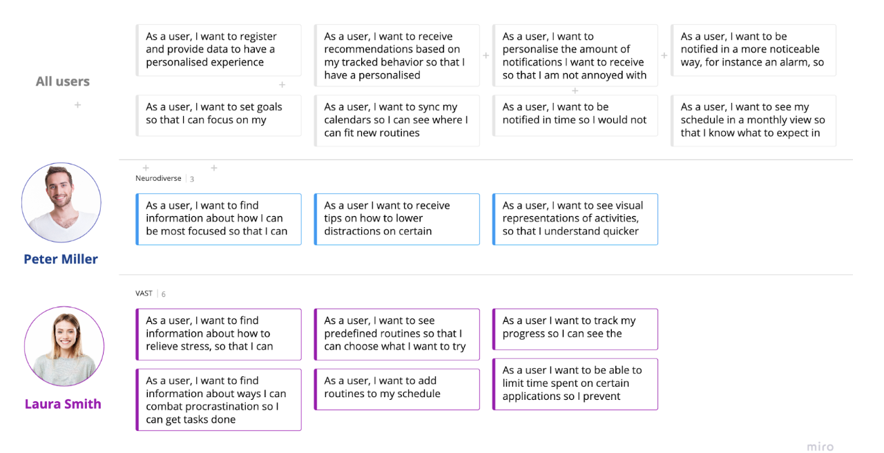Open the set goals story card

click(x=218, y=114)
